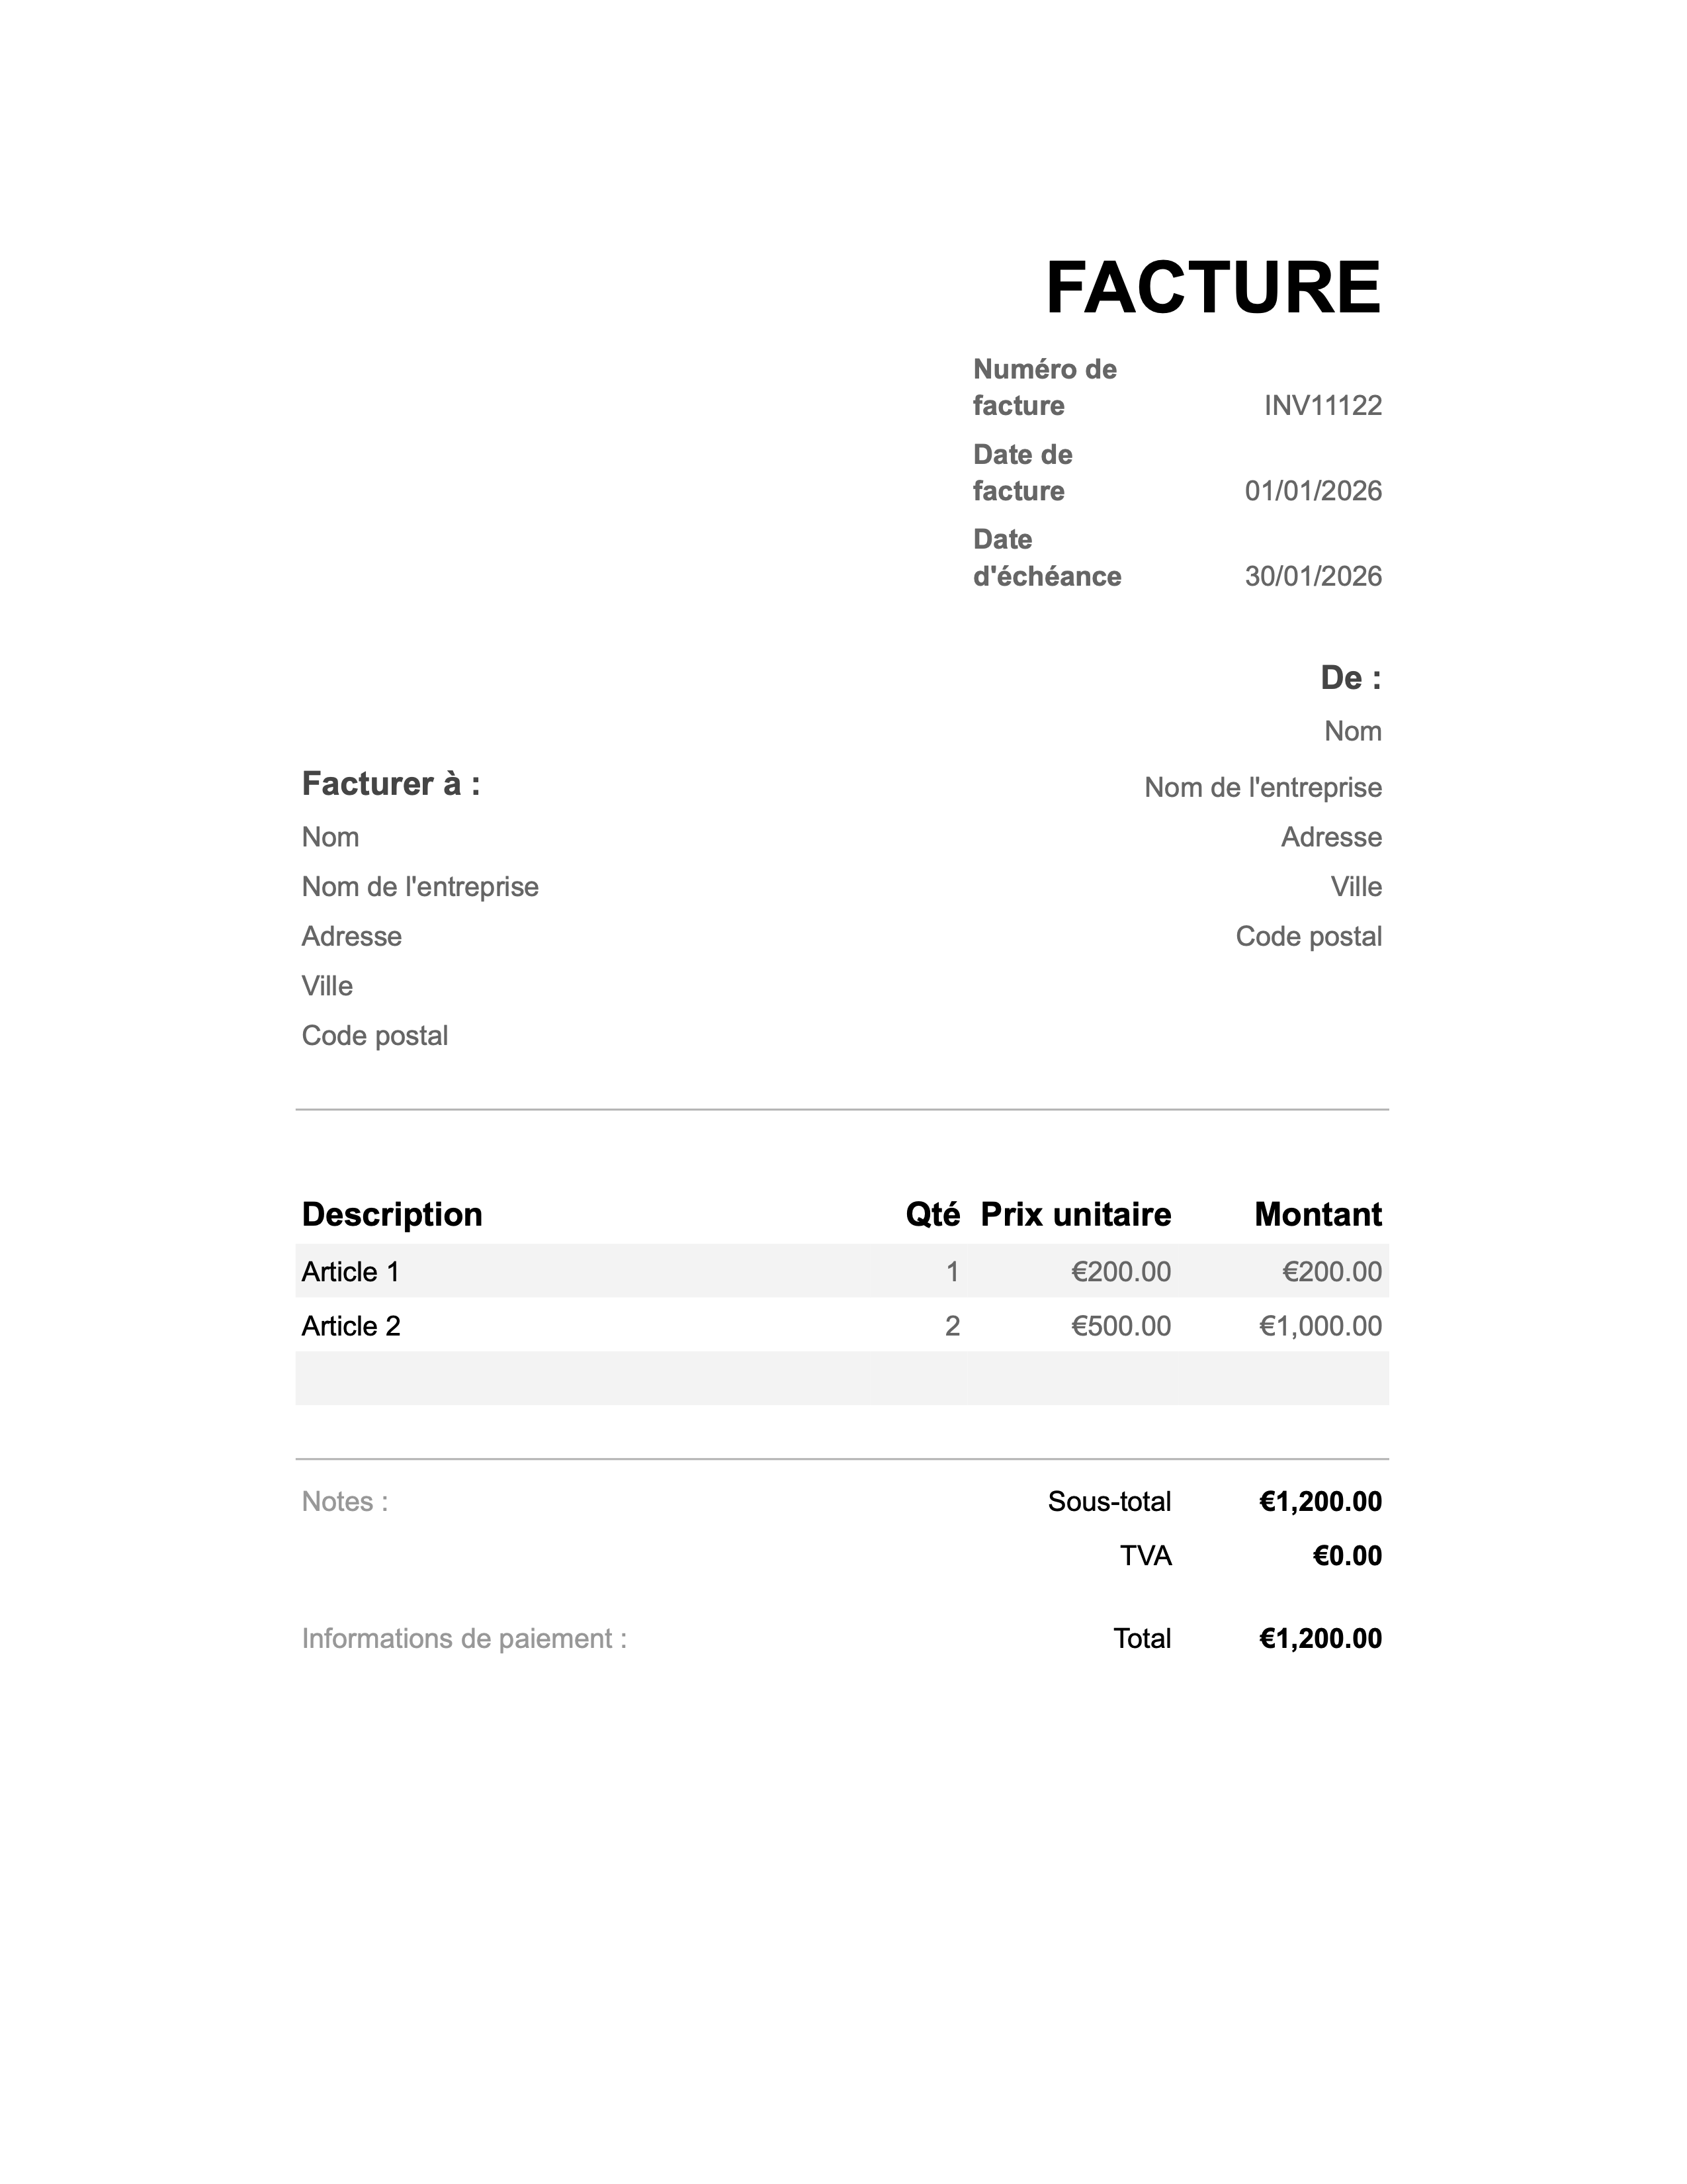Select the Article 1 description cell
The image size is (1687, 2184).
[x=351, y=1272]
